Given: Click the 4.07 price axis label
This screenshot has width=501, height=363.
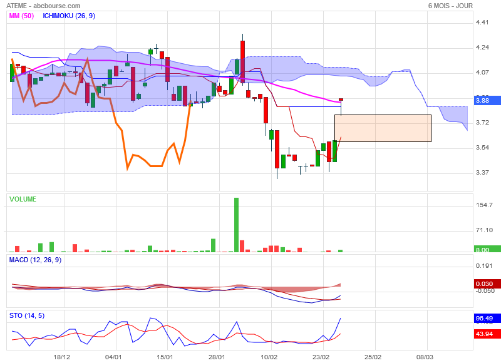Looking at the screenshot, I should coord(482,73).
